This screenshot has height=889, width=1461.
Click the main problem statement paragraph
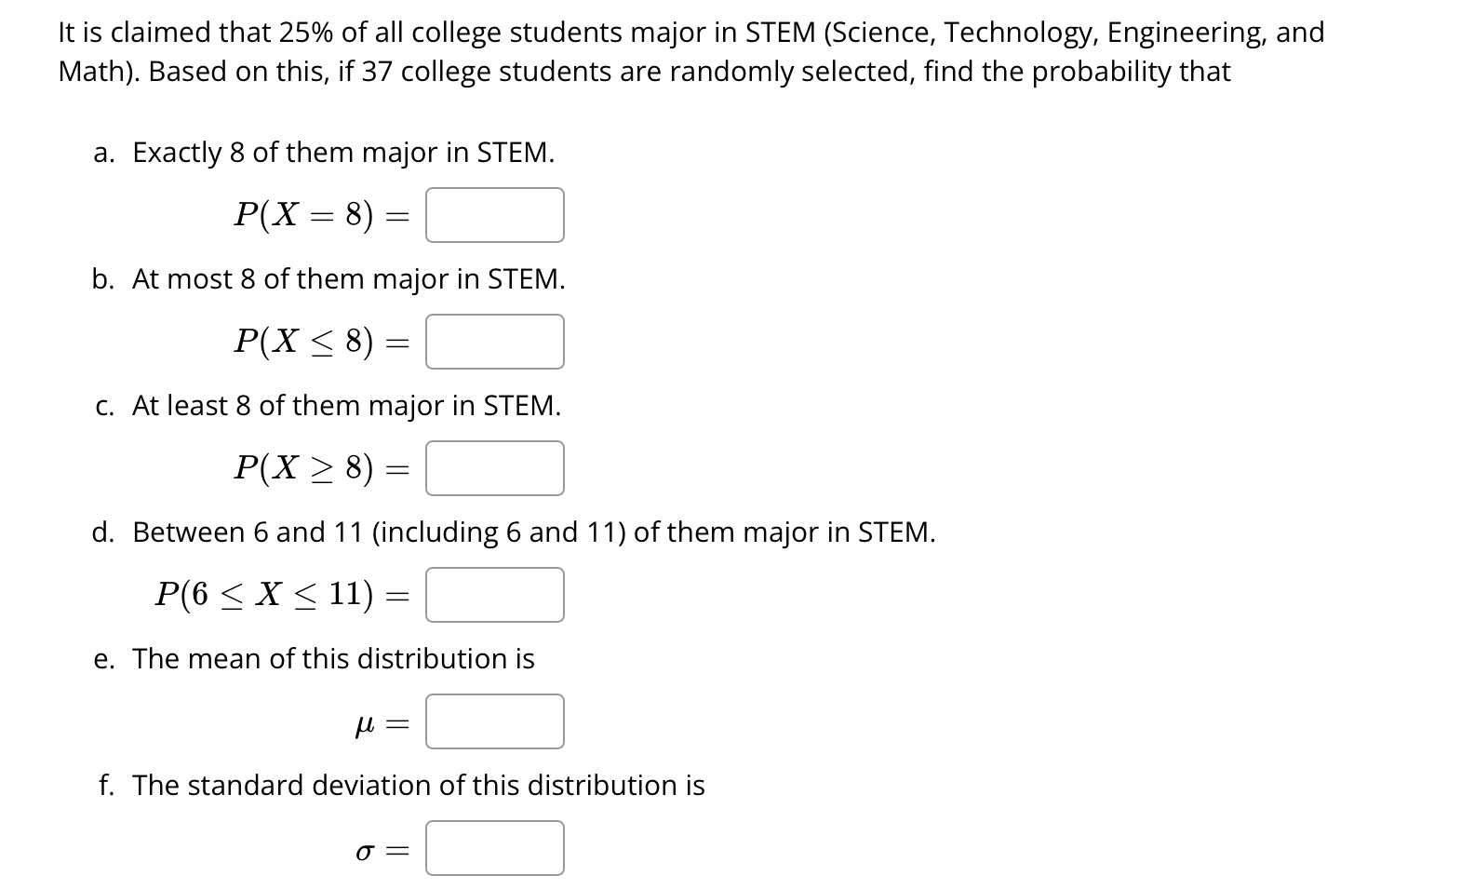[x=689, y=51]
